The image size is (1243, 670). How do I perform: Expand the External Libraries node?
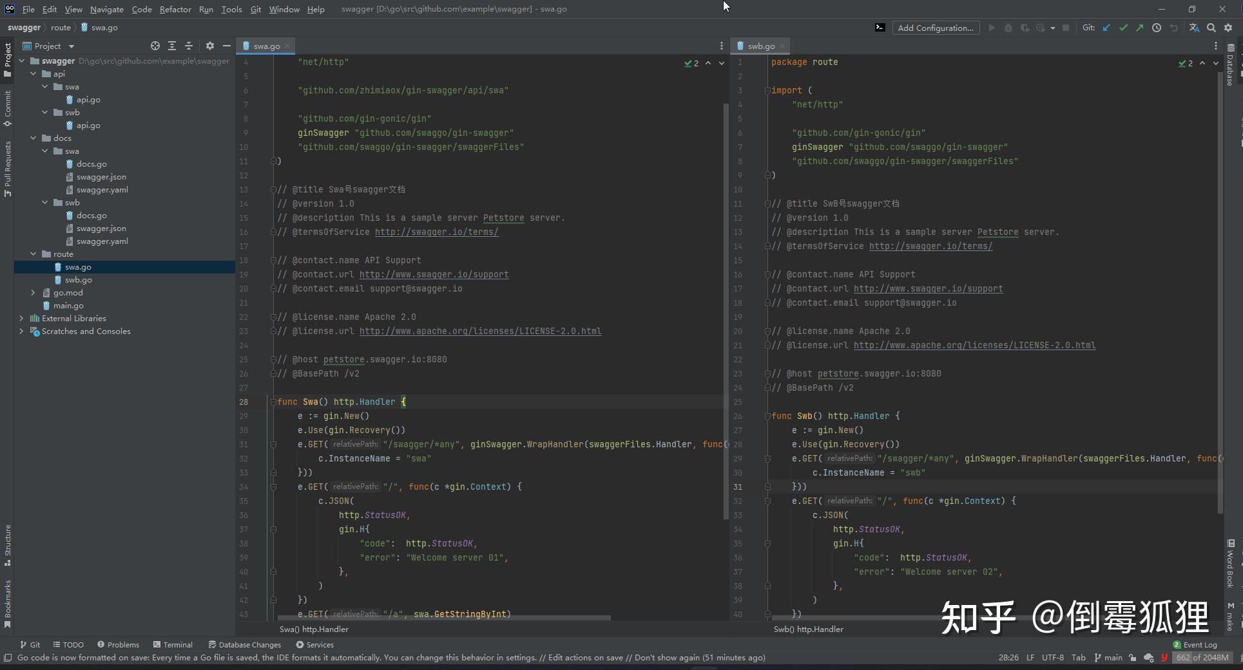(x=21, y=319)
